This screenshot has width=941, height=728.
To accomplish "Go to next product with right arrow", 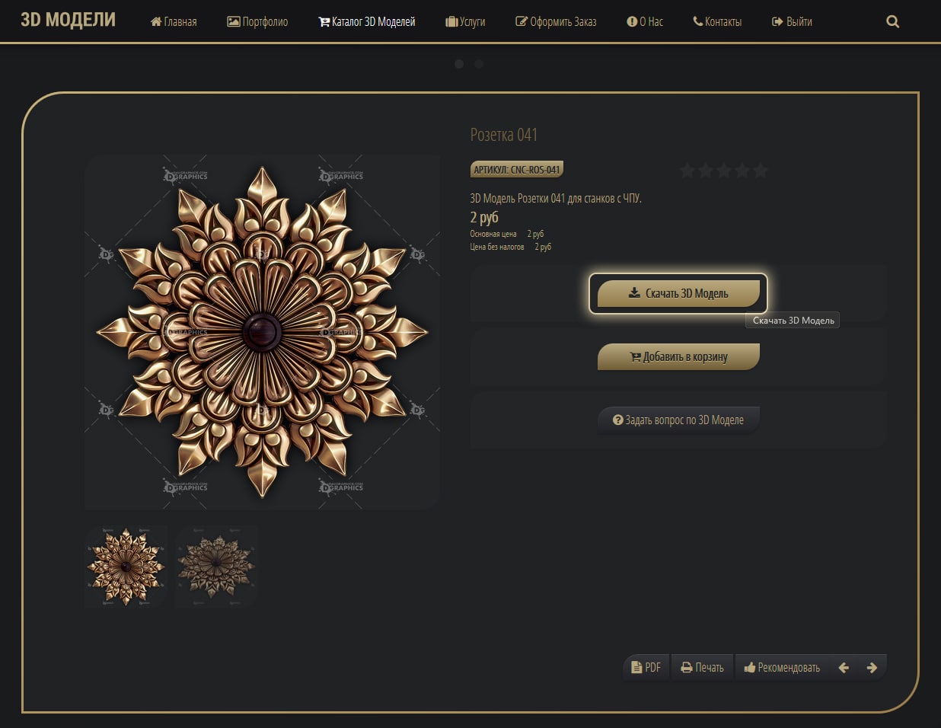I will [872, 668].
